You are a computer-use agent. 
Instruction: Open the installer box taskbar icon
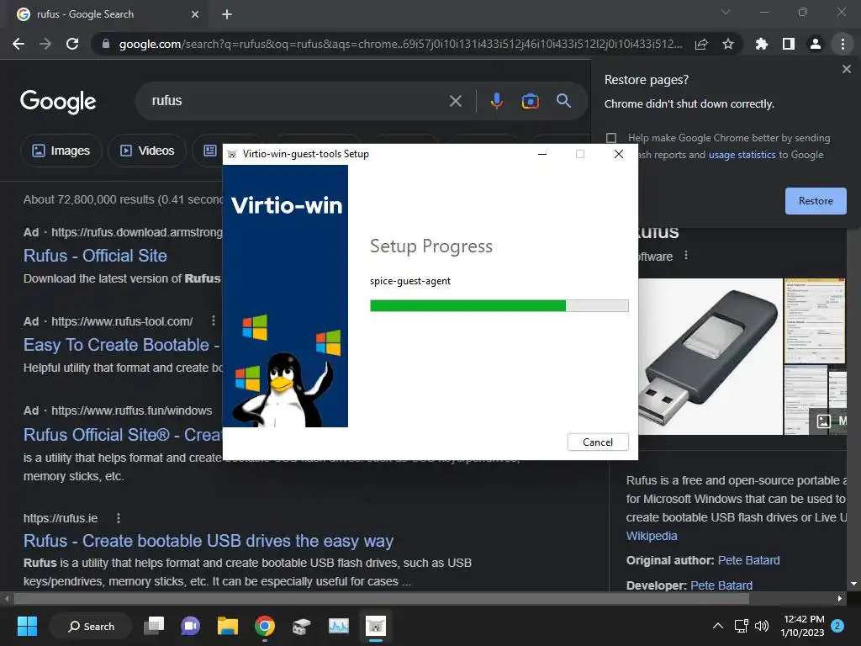[302, 626]
